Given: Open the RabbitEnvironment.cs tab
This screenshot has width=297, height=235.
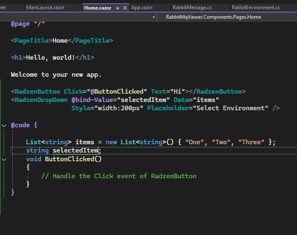Looking at the screenshot, I should pos(256,7).
